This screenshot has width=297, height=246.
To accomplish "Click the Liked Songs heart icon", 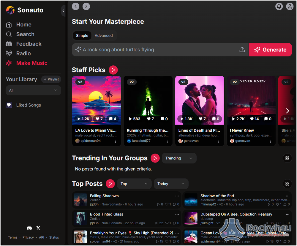I will [x=9, y=105].
